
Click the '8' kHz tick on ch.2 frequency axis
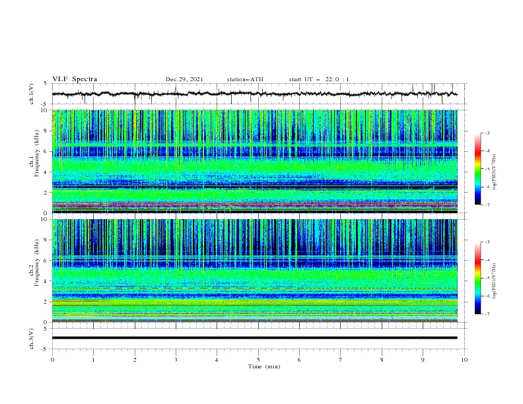point(47,240)
